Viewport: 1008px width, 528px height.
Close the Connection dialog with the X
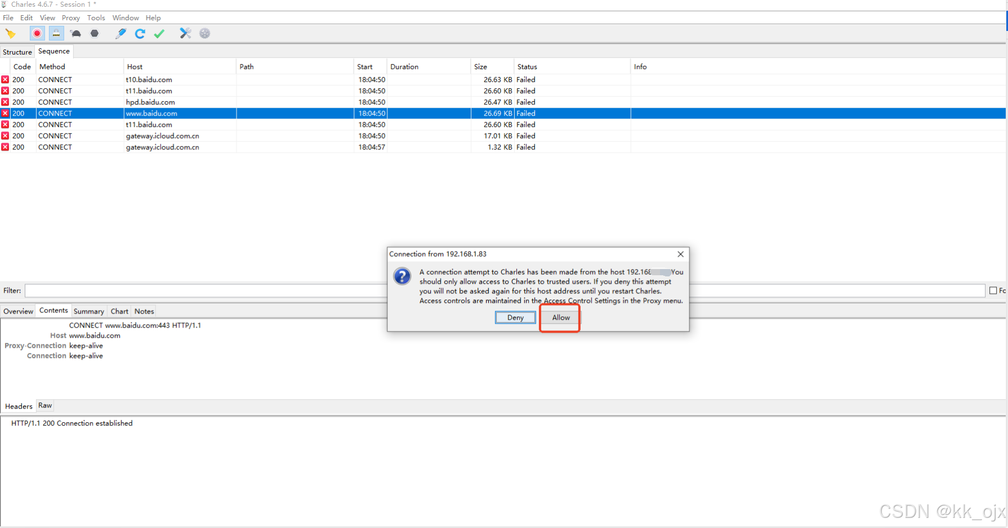(x=680, y=254)
